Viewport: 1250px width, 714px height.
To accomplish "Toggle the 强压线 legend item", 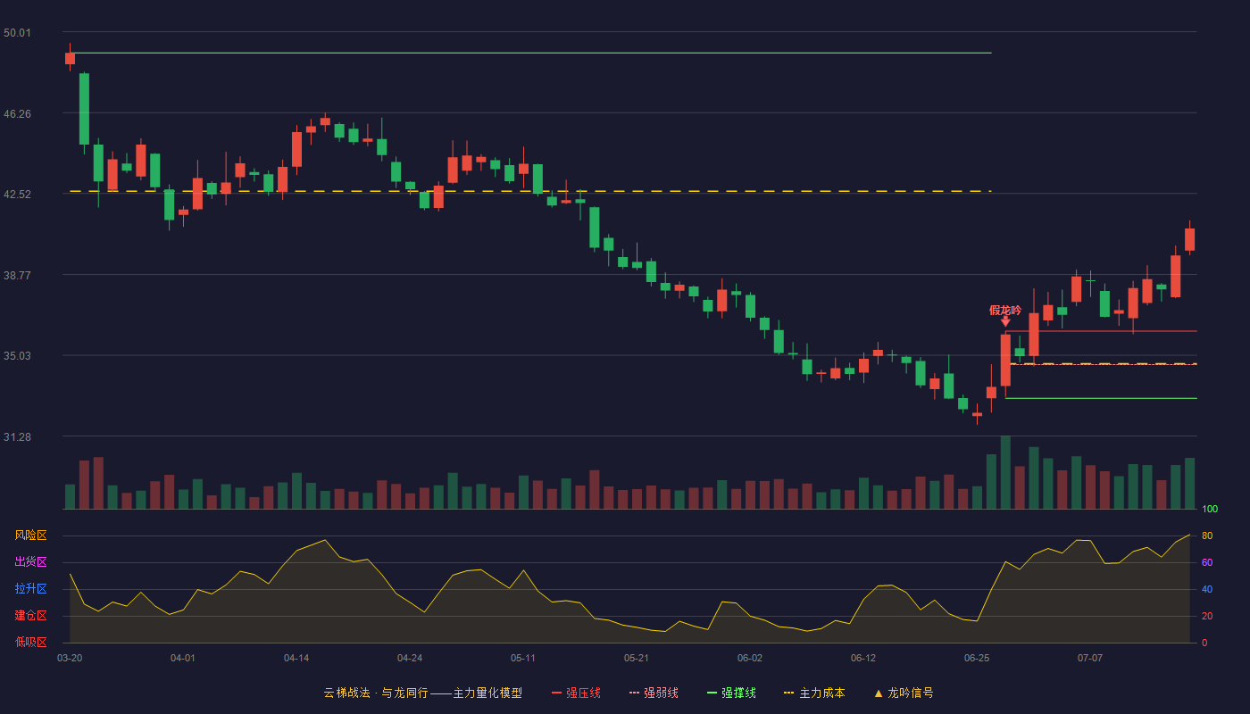I will pyautogui.click(x=576, y=693).
